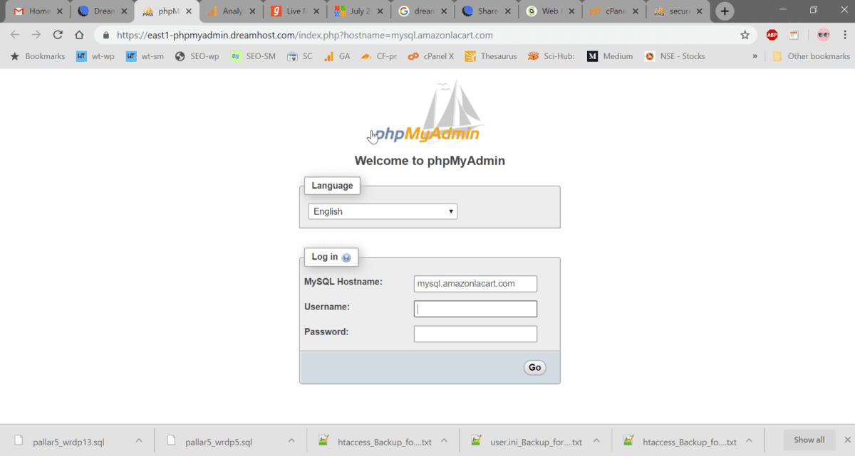Bookmark the page with the star icon
The image size is (855, 456).
point(745,34)
